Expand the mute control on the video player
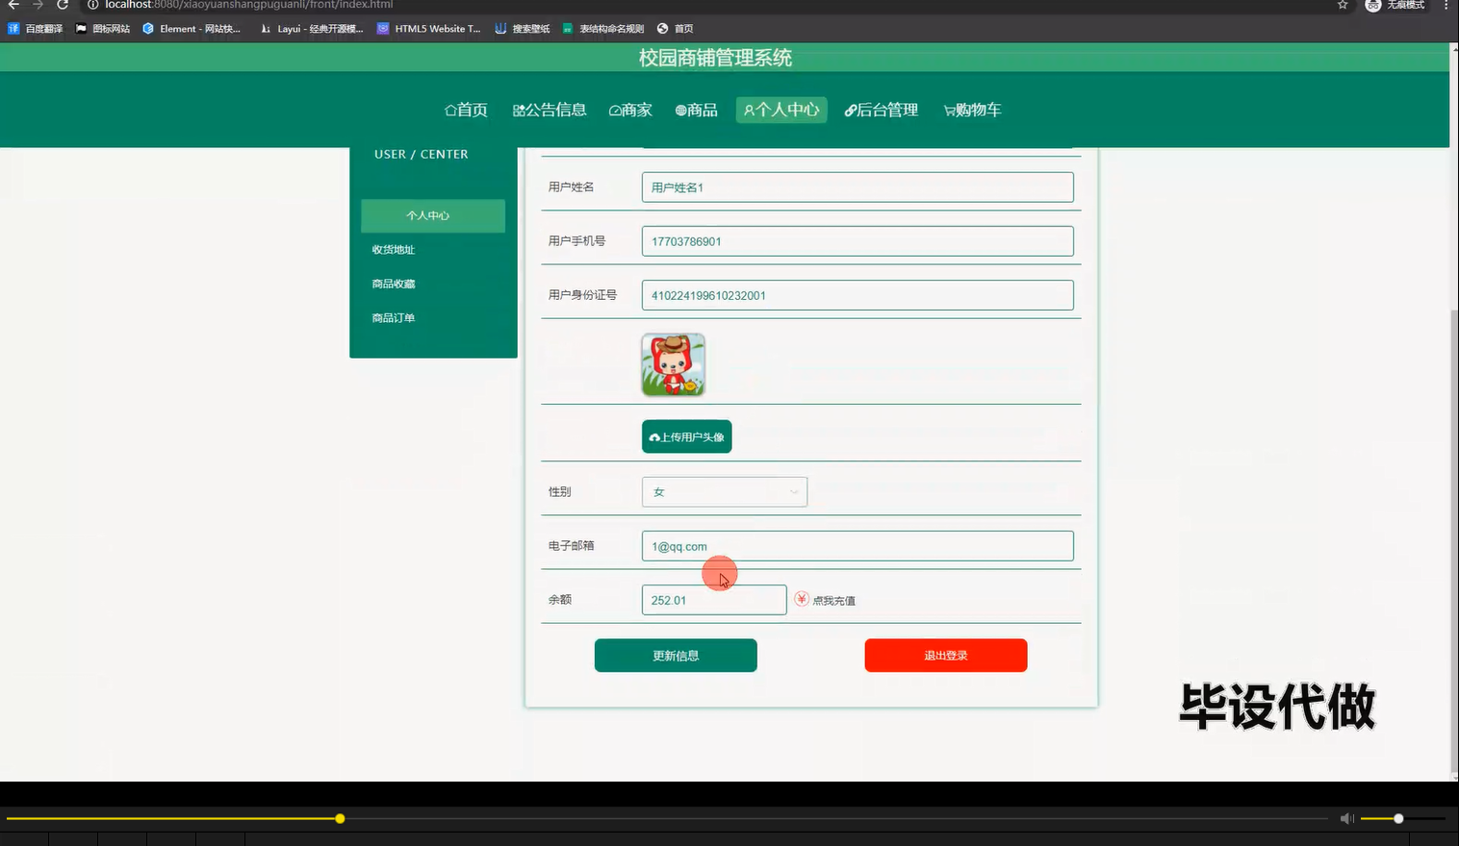Screen dimensions: 1459x846 tap(1345, 818)
